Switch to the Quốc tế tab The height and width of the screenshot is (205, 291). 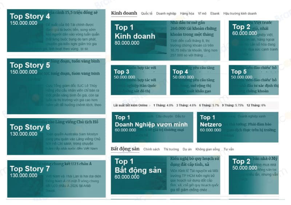pos(147,13)
